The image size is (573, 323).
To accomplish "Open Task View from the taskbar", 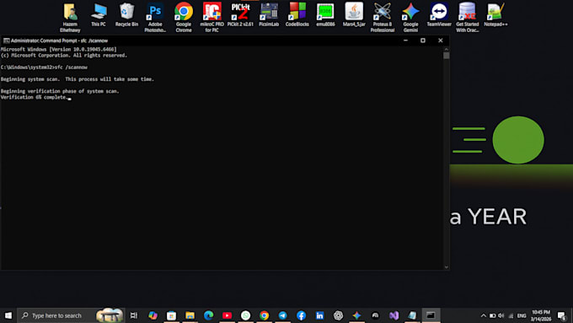I will (134, 315).
